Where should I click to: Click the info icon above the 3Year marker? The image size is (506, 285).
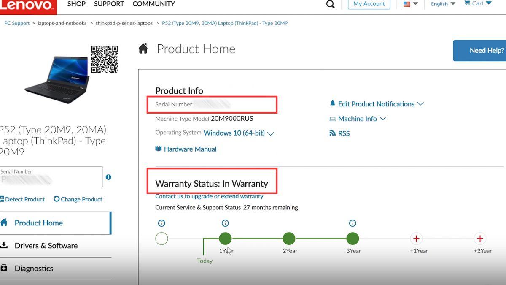(x=353, y=223)
